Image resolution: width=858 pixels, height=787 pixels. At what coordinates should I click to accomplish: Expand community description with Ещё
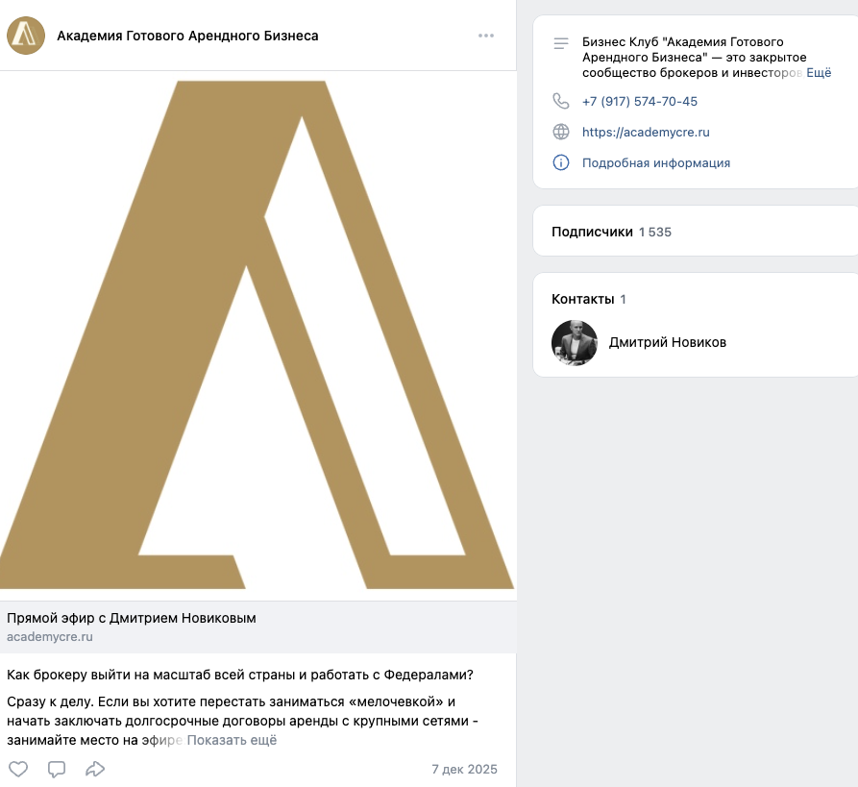click(x=819, y=73)
